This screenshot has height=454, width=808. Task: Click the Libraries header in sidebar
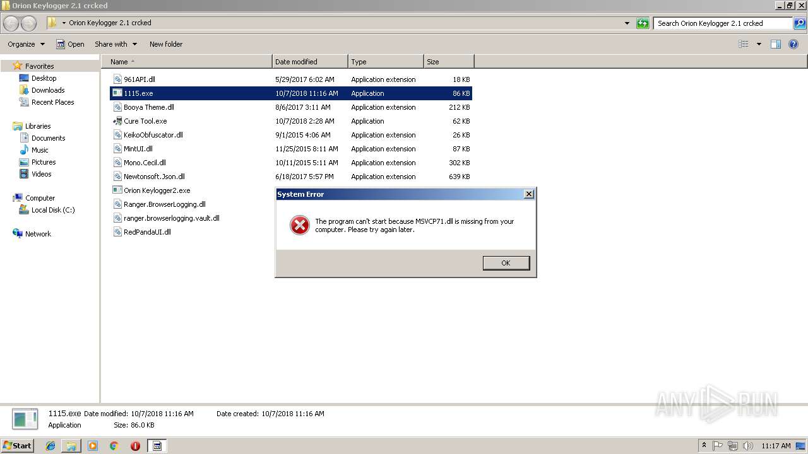click(x=38, y=126)
